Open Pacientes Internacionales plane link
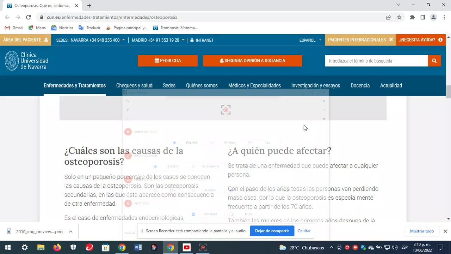 (x=360, y=40)
